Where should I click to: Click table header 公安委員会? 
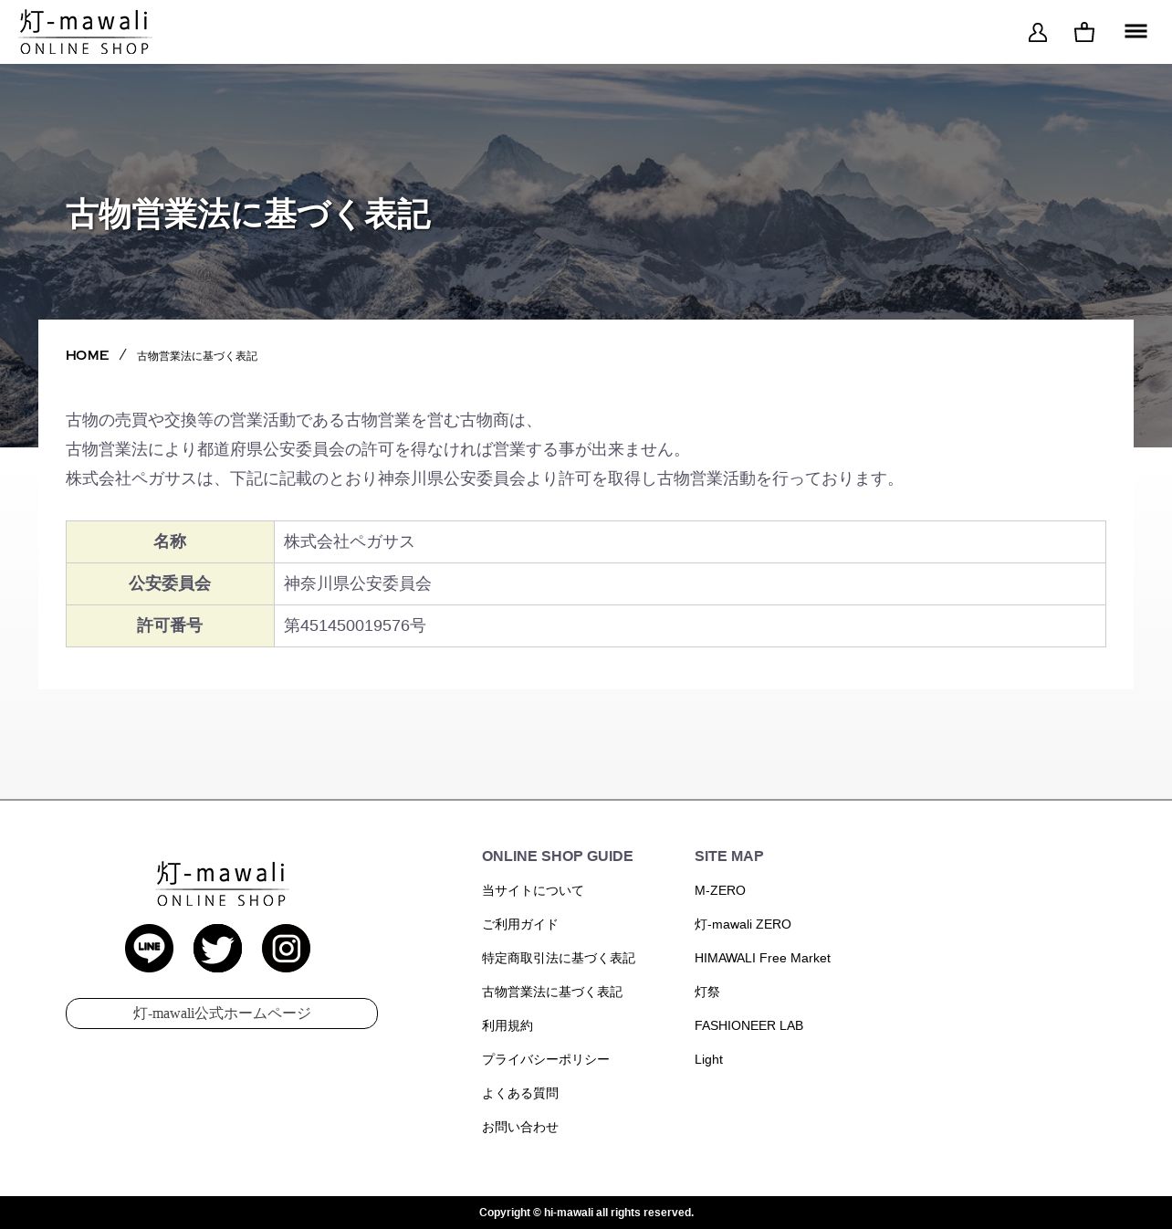170,583
